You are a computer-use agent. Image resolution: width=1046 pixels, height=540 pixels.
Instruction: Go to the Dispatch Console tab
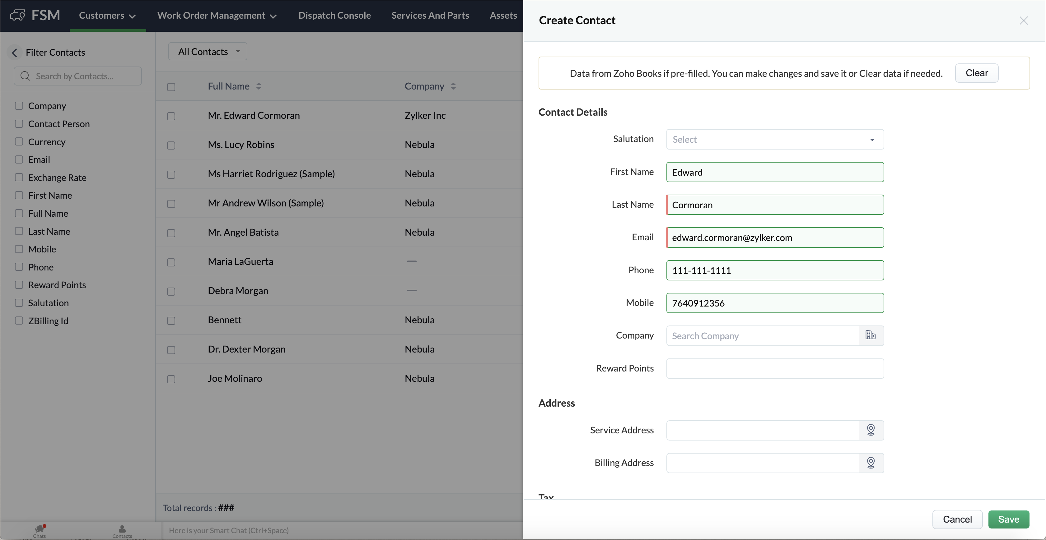pos(334,16)
